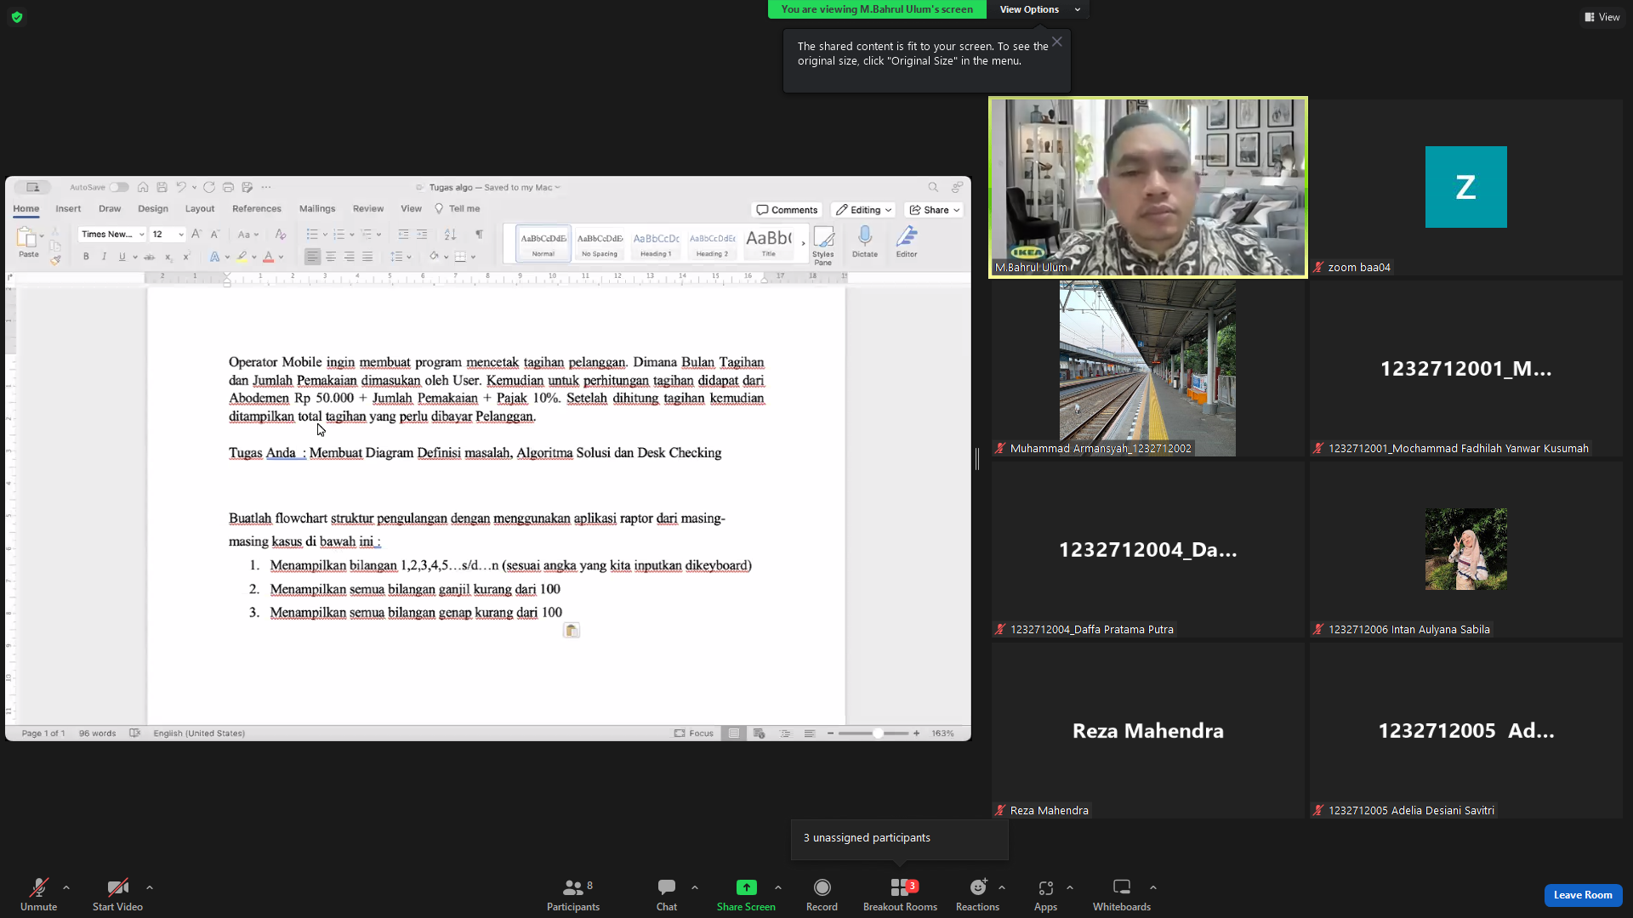Viewport: 1633px width, 918px height.
Task: Open the Layout ribbon tab
Action: pos(200,208)
